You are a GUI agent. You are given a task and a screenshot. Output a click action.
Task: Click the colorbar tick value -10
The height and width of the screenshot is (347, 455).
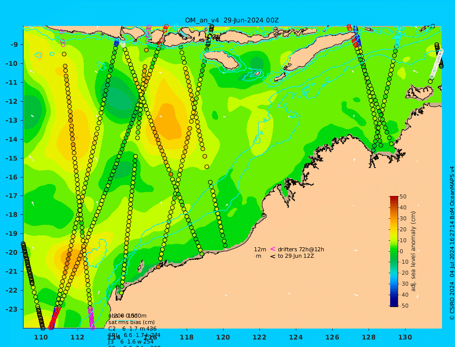[404, 262]
